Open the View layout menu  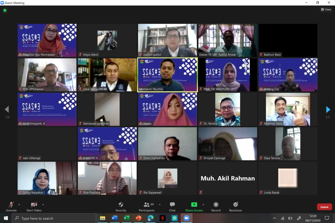point(326,9)
